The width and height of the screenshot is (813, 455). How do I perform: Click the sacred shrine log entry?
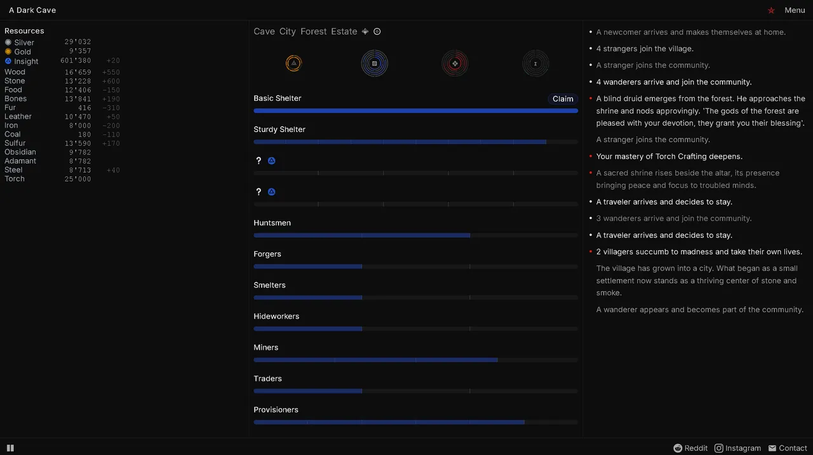click(x=688, y=179)
